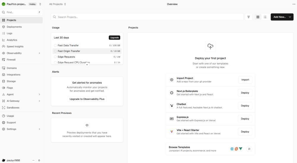Image resolution: width=297 pixels, height=163 pixels.
Task: Switch to list view layout
Action: (x=265, y=17)
